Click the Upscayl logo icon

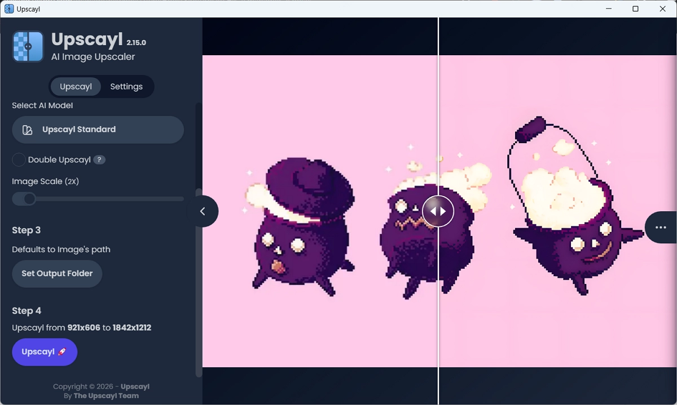(28, 46)
